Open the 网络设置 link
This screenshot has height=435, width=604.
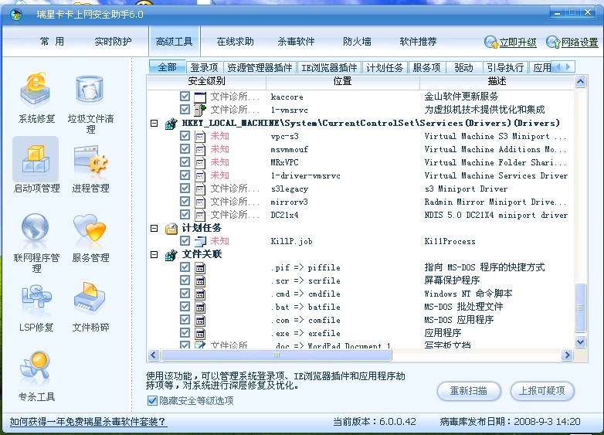point(580,42)
